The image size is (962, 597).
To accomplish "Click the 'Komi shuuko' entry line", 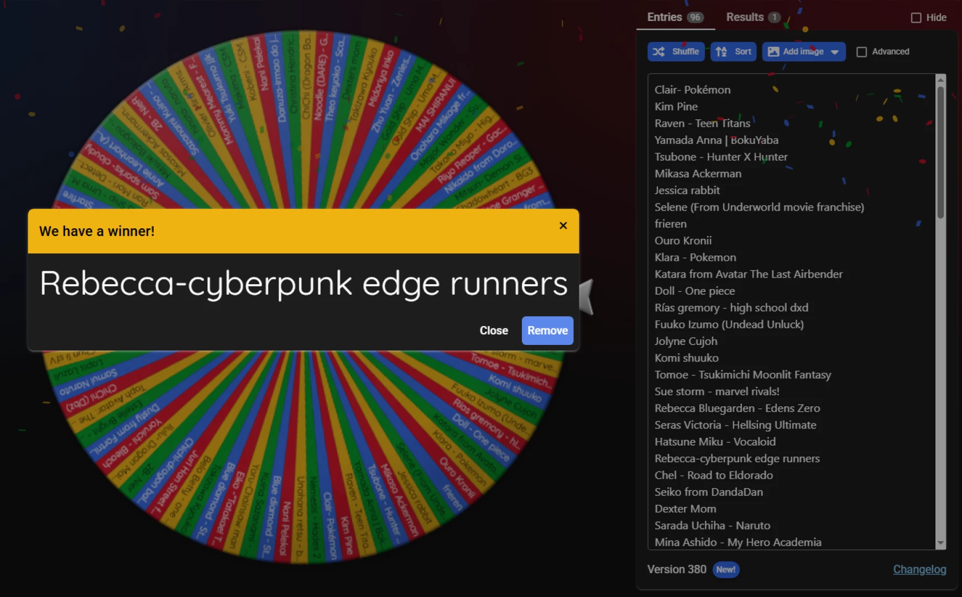I will tap(687, 358).
